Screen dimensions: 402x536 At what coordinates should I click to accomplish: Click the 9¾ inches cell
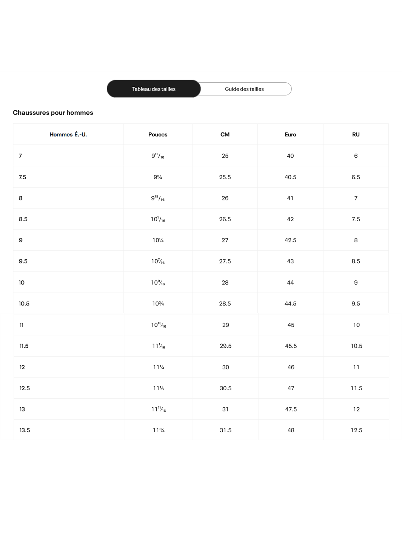[158, 177]
